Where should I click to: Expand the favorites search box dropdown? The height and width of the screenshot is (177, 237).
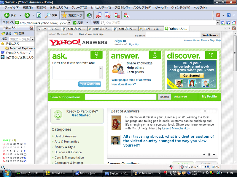coord(32,39)
